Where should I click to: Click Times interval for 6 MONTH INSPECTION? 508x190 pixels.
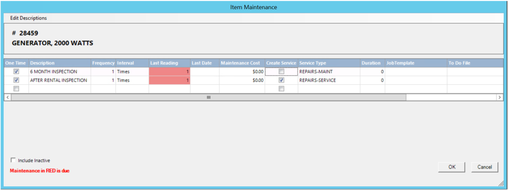point(132,72)
